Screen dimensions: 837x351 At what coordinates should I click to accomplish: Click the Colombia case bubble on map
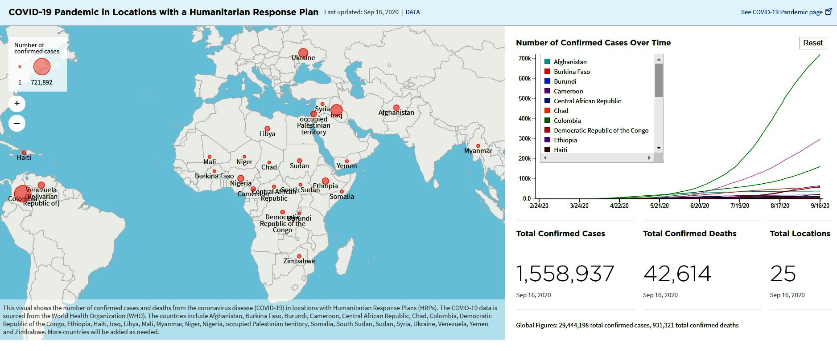click(x=22, y=194)
